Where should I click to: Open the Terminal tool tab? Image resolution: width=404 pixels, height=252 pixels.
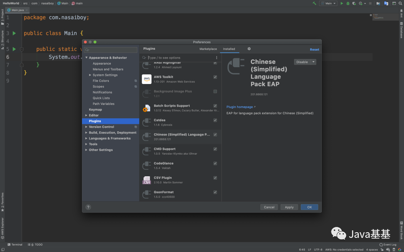click(15, 245)
